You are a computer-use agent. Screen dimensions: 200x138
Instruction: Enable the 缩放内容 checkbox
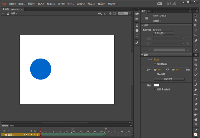click(x=155, y=74)
